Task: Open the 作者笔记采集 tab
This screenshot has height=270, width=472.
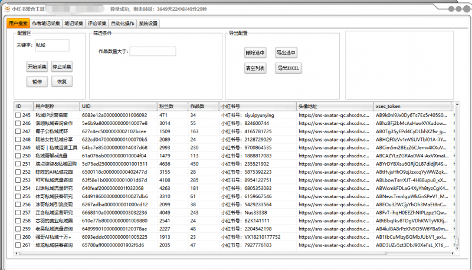Action: pyautogui.click(x=46, y=24)
